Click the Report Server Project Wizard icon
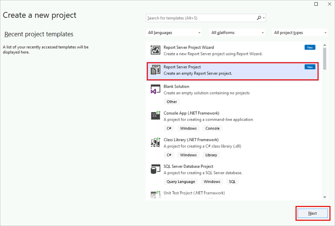The image size is (335, 226). coord(156,50)
